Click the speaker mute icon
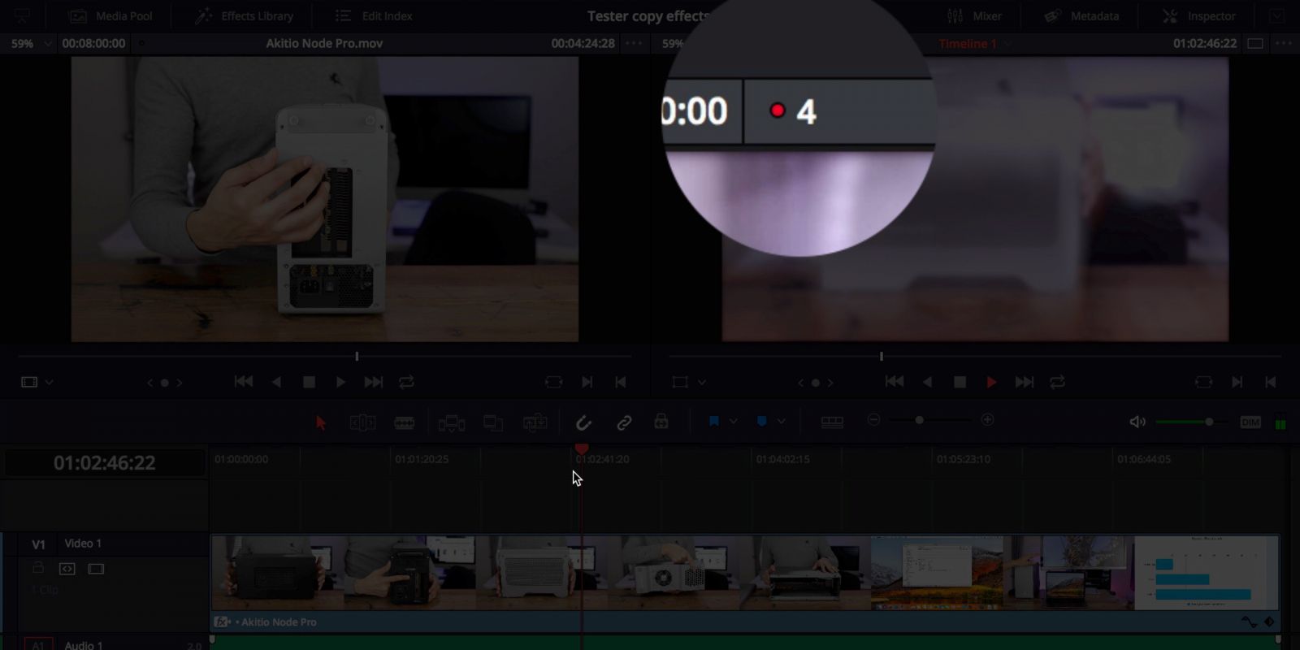 (x=1137, y=422)
